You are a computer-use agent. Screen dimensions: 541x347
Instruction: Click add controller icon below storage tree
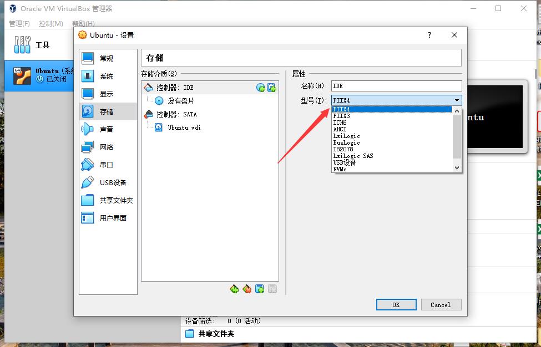234,289
